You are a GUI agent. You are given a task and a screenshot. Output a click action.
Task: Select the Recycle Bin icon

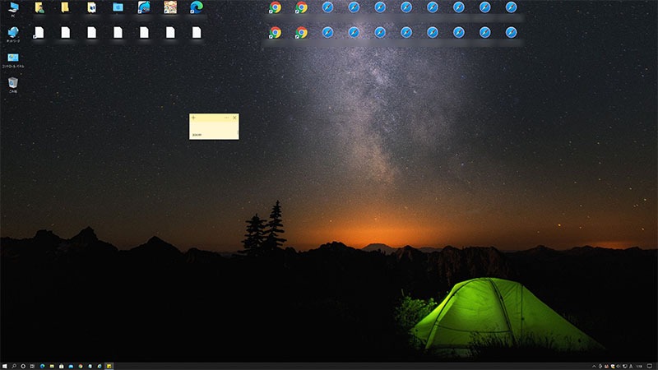coord(13,86)
